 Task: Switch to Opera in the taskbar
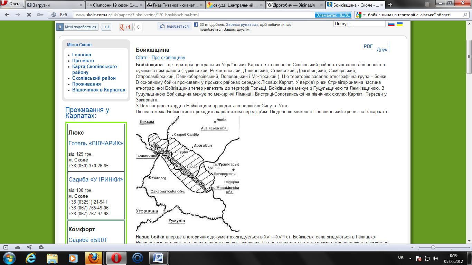point(116,258)
